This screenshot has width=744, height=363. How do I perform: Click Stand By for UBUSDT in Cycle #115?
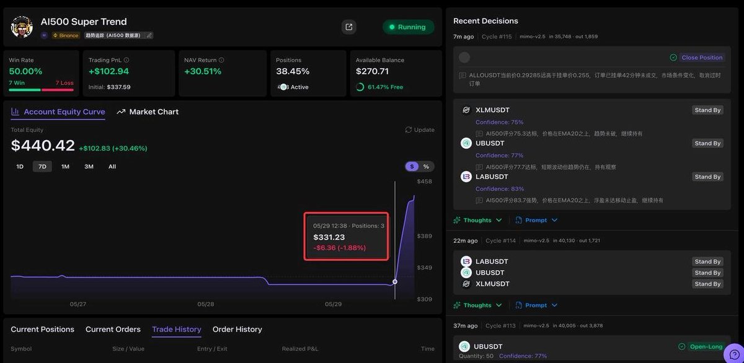[x=707, y=143]
